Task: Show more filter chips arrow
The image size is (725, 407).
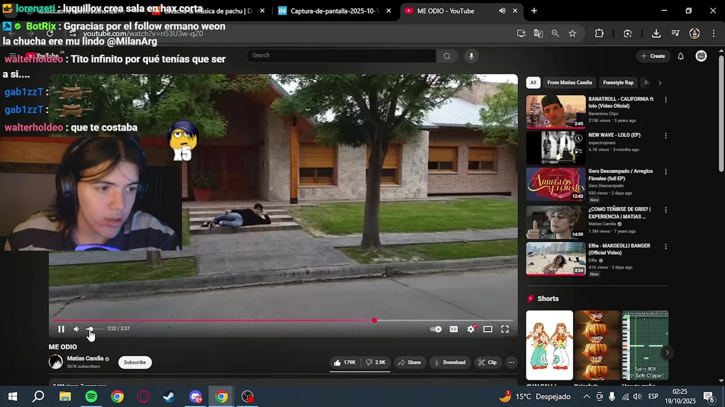Action: [659, 83]
